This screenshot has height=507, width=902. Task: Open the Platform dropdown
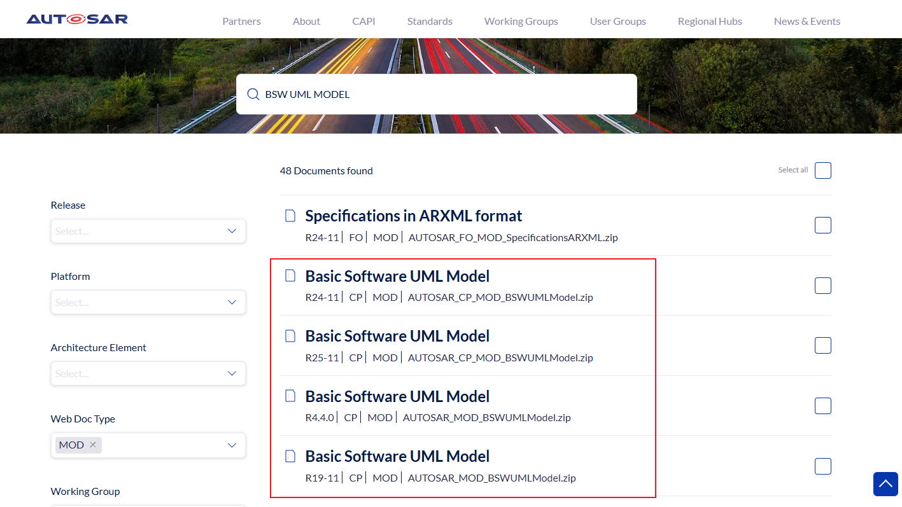tap(148, 302)
